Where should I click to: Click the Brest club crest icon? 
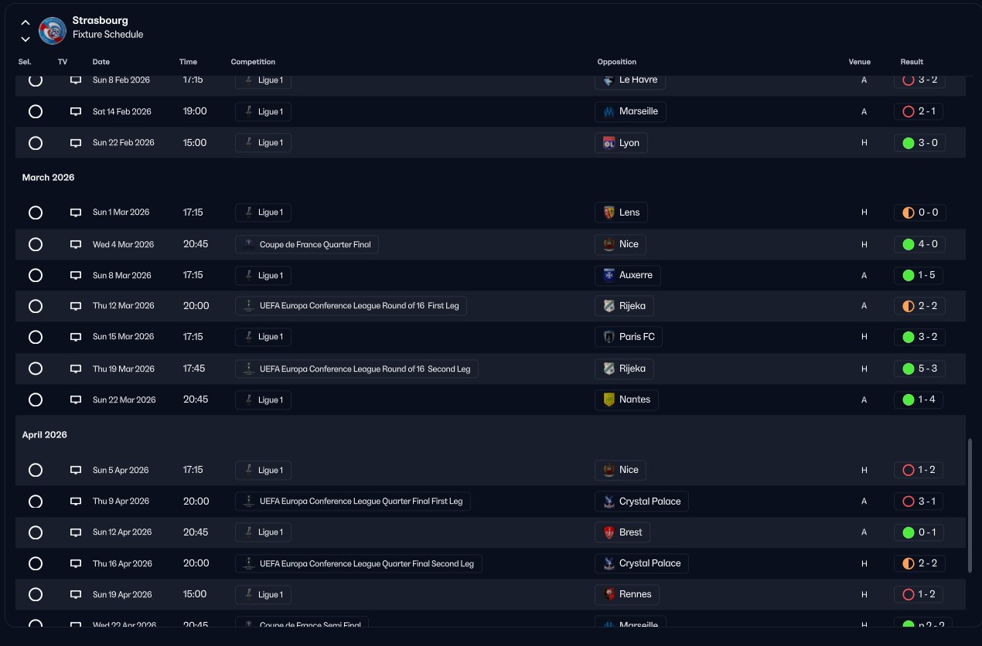coord(609,532)
